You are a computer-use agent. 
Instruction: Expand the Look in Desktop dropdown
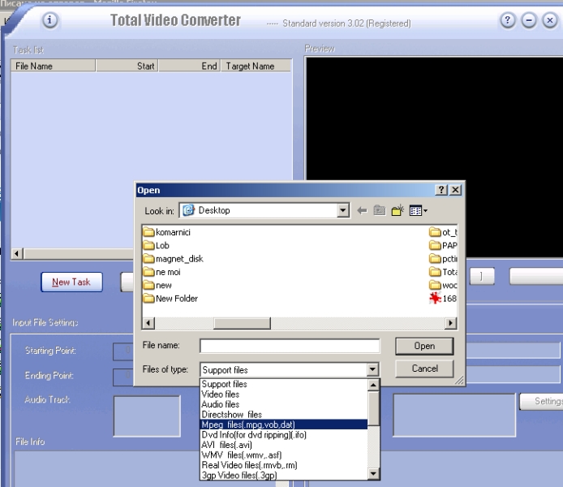[343, 210]
